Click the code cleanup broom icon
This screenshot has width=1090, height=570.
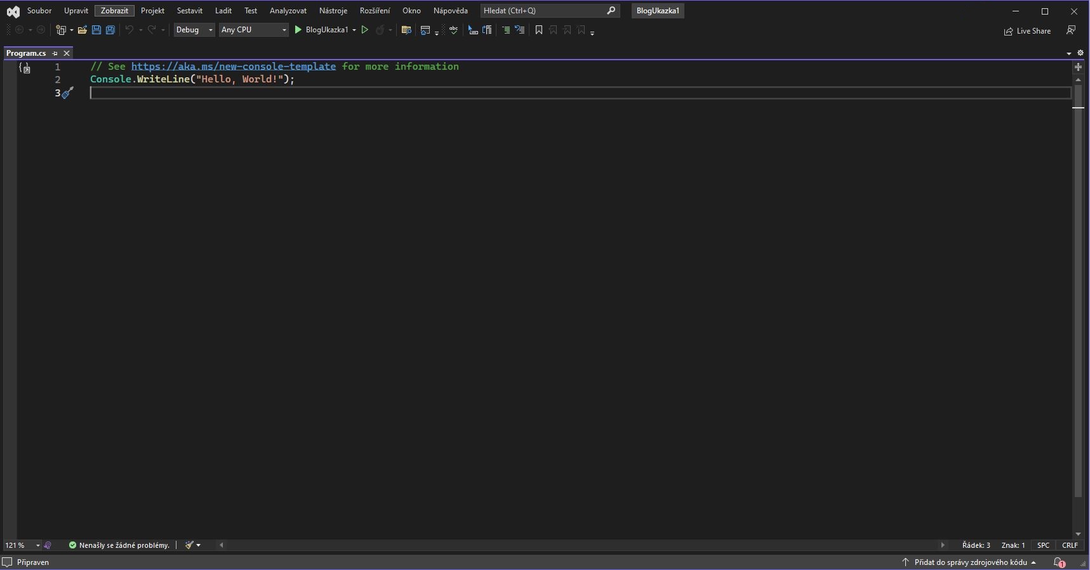pyautogui.click(x=189, y=545)
